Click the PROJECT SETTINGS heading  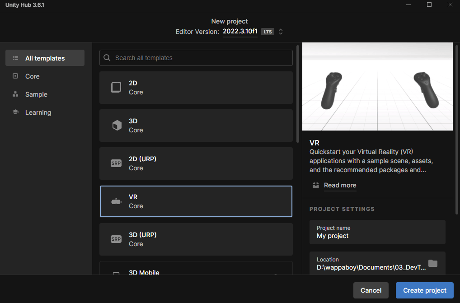point(342,209)
